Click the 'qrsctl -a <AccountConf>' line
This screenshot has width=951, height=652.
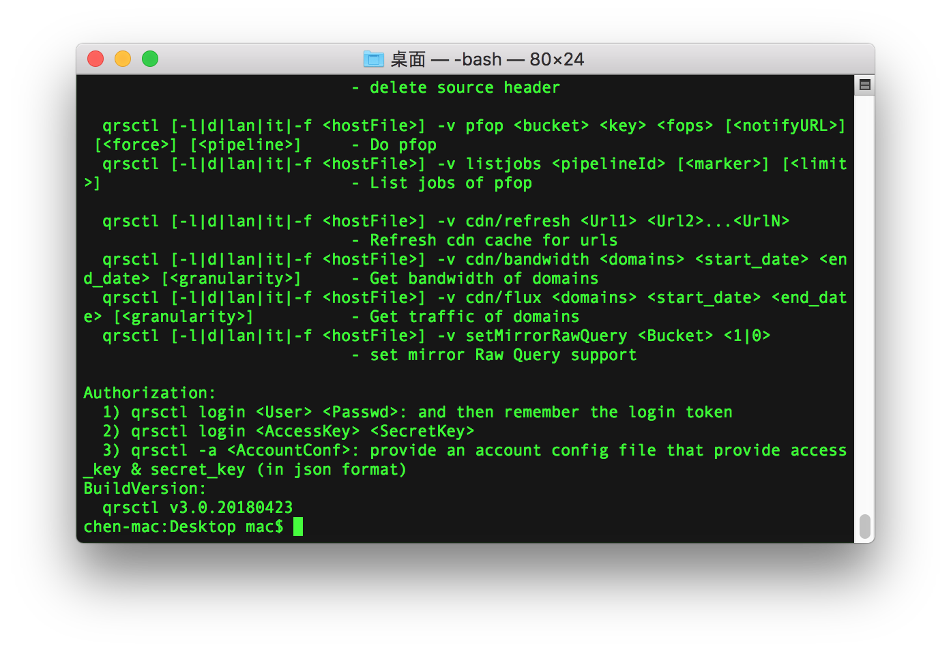click(475, 450)
